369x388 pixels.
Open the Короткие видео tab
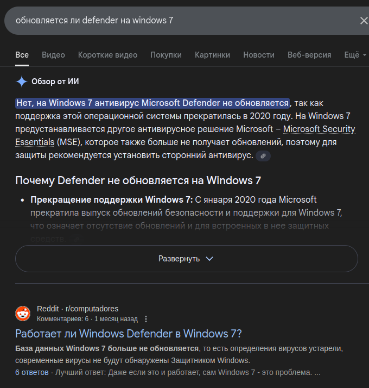point(108,55)
